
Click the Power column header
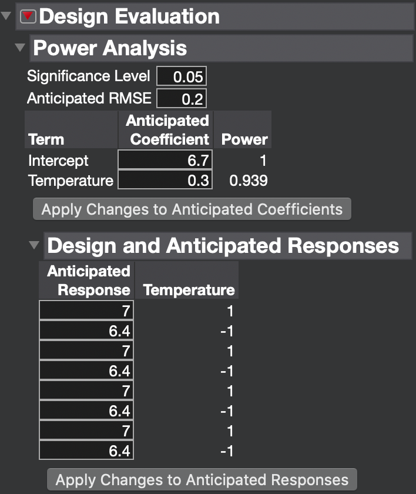click(244, 139)
